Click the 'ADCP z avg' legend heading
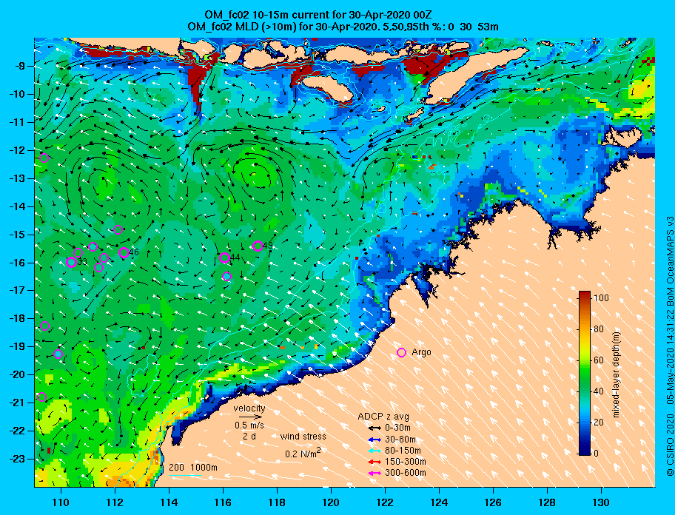The image size is (675, 515). coord(383,417)
